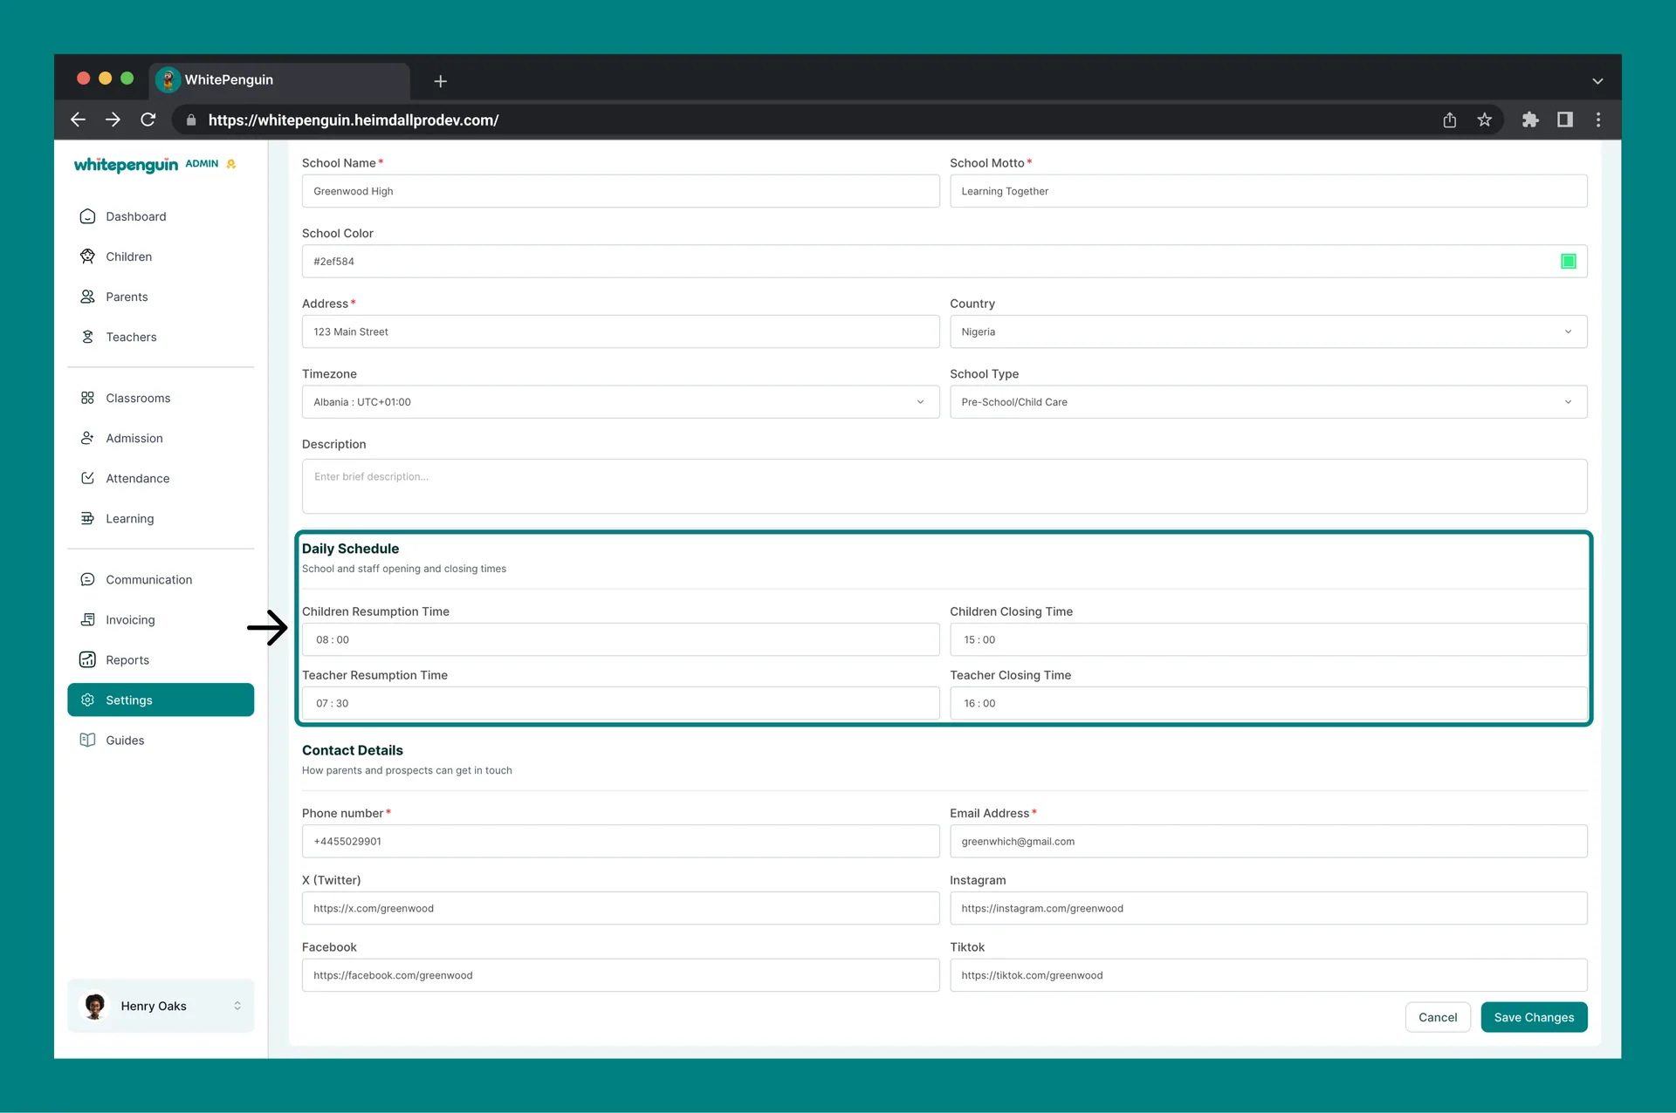Click the Instagram URL field
Image resolution: width=1676 pixels, height=1113 pixels.
click(x=1268, y=908)
